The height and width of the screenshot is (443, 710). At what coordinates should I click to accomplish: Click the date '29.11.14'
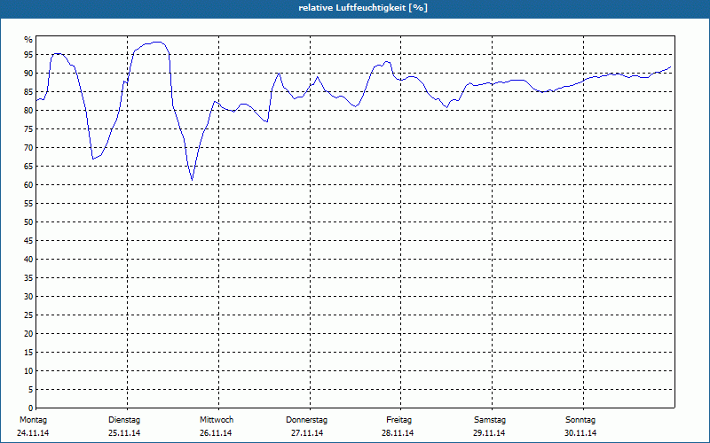(x=489, y=433)
